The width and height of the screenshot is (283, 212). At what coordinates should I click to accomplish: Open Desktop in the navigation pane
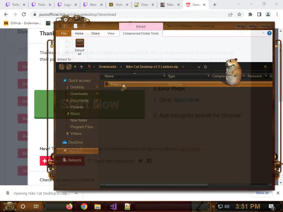tap(77, 87)
